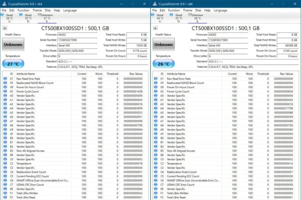Click serial number field 1538F00C79F8
Screen dimensions: 301x200
[x=77, y=40]
